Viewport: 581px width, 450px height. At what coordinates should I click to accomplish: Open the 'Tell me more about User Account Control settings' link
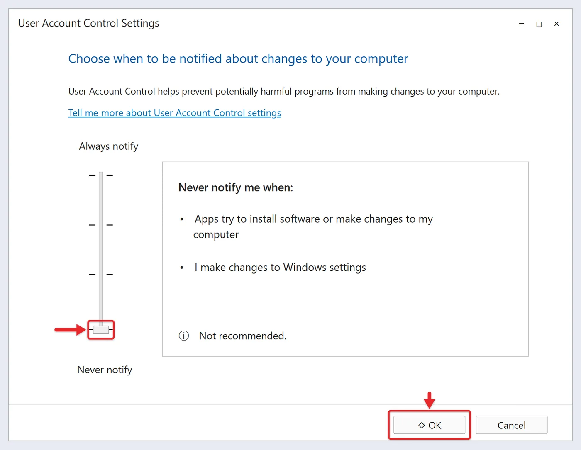pyautogui.click(x=175, y=113)
